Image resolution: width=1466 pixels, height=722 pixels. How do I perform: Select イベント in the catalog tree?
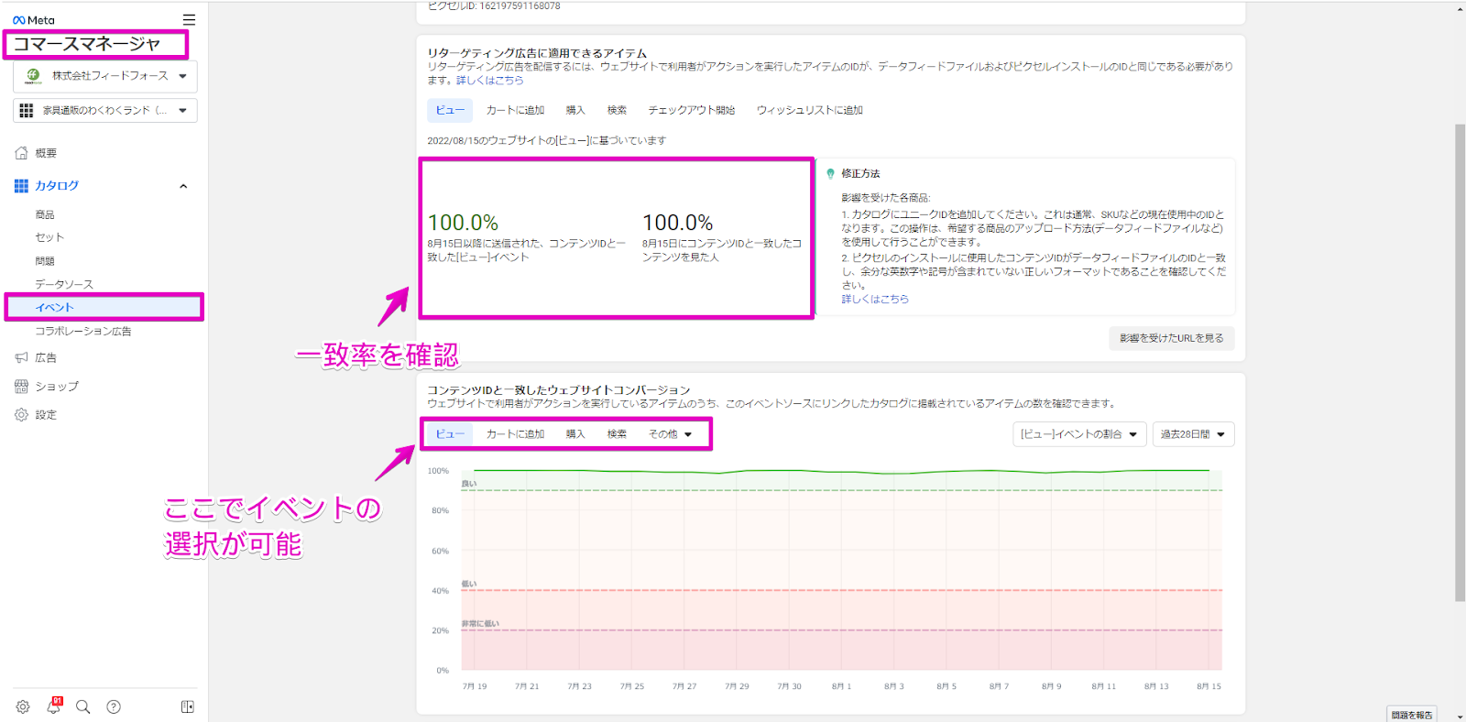coord(54,307)
